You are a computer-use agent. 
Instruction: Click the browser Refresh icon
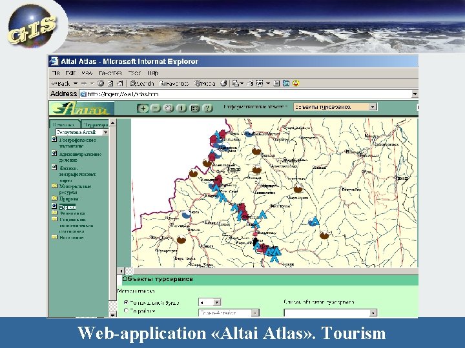(110, 83)
